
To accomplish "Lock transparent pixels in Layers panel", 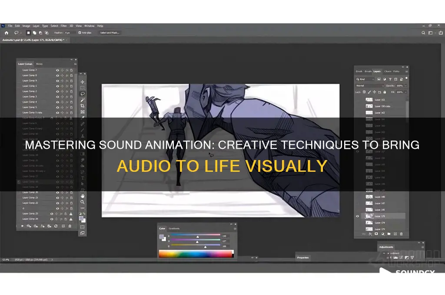I will 365,92.
